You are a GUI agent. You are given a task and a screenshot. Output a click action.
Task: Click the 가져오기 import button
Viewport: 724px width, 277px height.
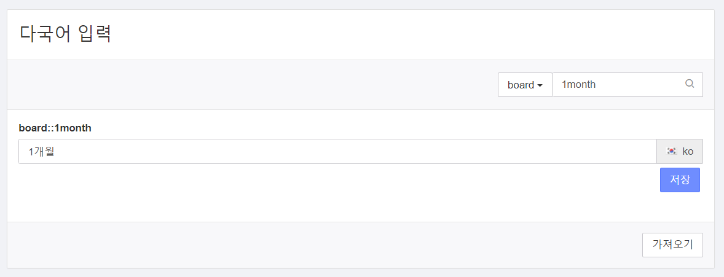(672, 244)
